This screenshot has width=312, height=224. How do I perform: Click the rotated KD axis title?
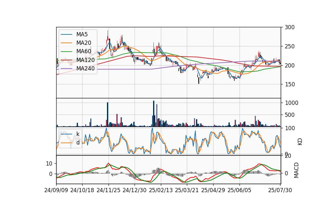tap(300, 142)
